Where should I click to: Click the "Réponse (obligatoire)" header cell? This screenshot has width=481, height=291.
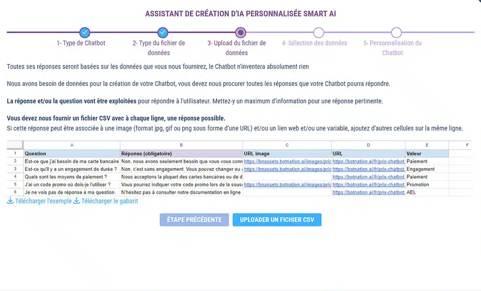click(x=147, y=153)
